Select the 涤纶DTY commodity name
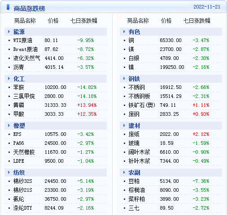 click(x=22, y=208)
